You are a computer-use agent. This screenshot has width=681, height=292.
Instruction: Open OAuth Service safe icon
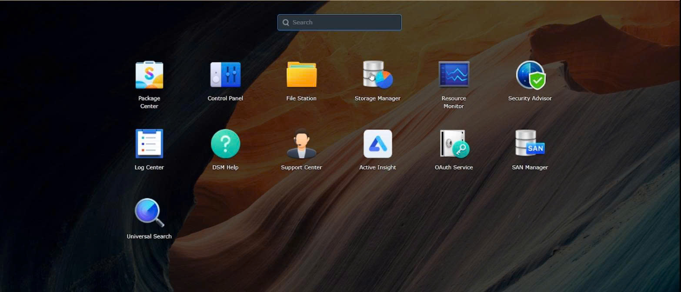click(x=454, y=144)
